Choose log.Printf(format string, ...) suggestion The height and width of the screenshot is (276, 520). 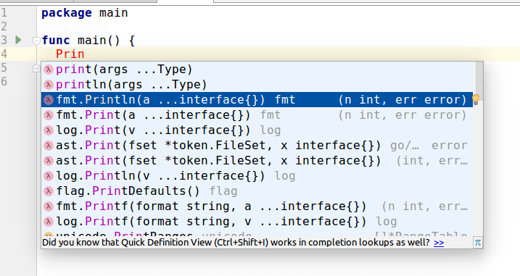pyautogui.click(x=257, y=222)
